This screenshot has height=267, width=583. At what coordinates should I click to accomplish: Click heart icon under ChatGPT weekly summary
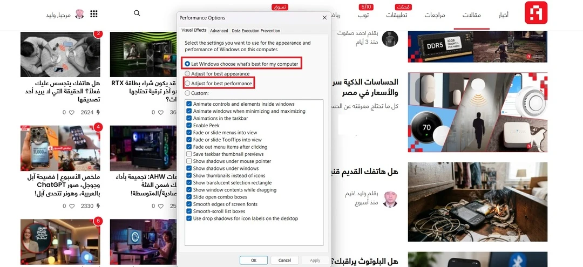[72, 206]
